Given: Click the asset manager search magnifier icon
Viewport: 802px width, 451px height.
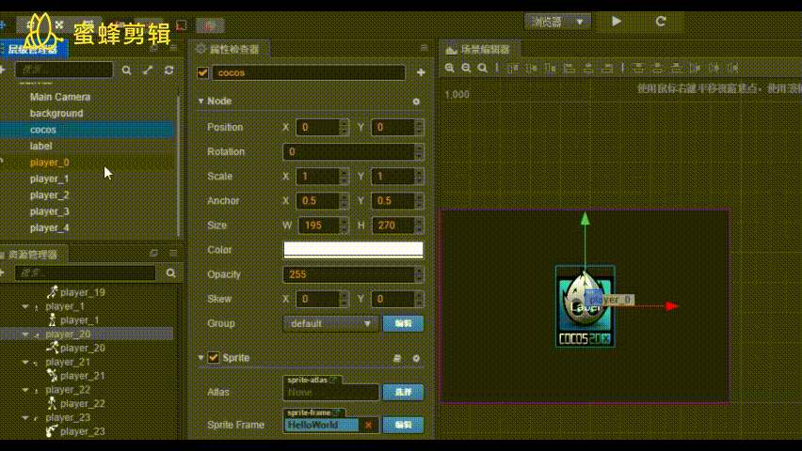Looking at the screenshot, I should (x=170, y=273).
